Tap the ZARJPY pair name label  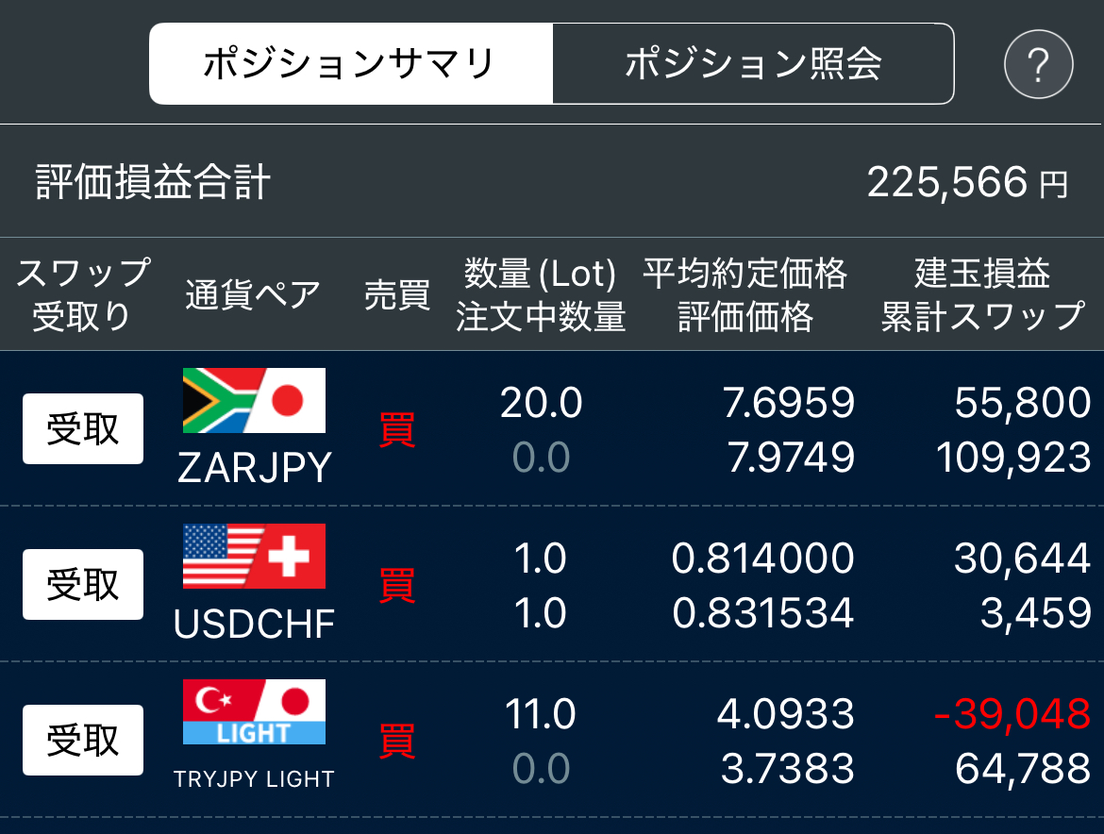coord(254,467)
